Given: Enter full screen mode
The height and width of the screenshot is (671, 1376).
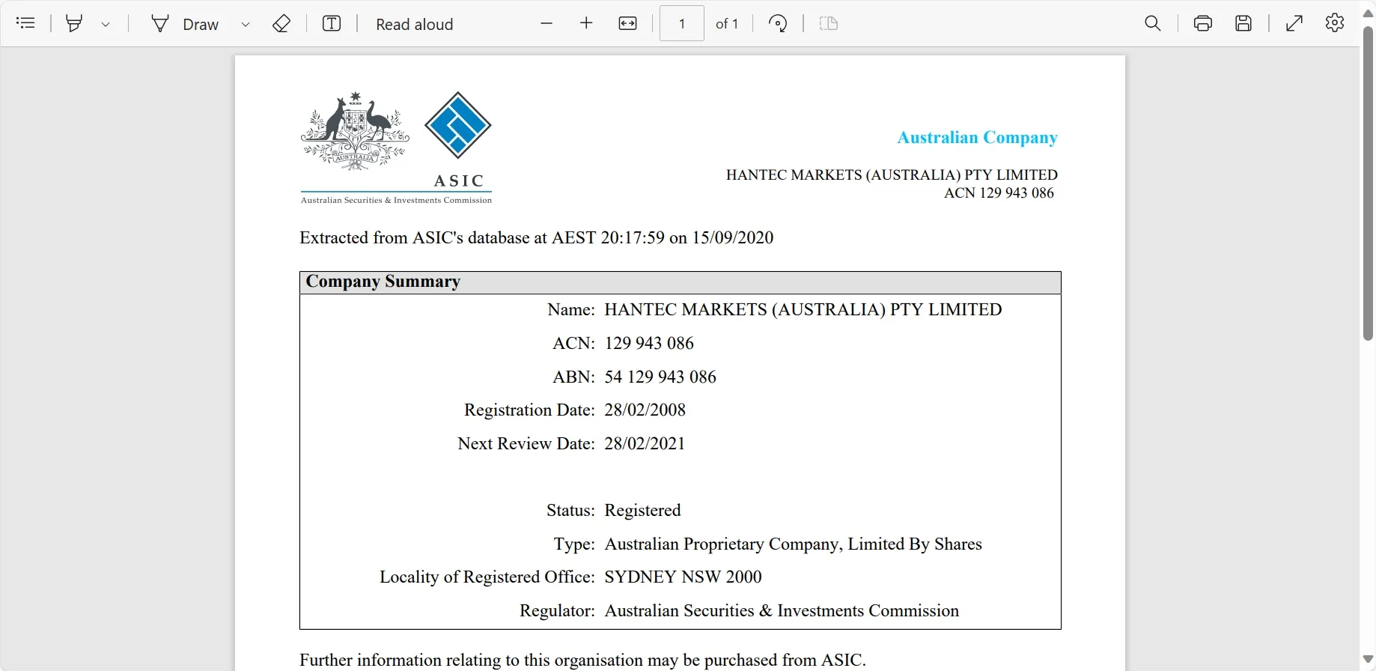Looking at the screenshot, I should coord(1294,23).
